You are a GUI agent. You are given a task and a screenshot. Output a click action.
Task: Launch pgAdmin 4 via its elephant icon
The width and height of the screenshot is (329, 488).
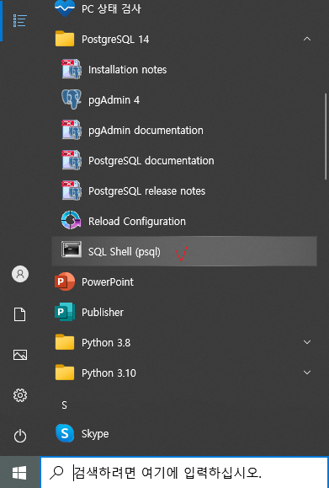point(72,99)
